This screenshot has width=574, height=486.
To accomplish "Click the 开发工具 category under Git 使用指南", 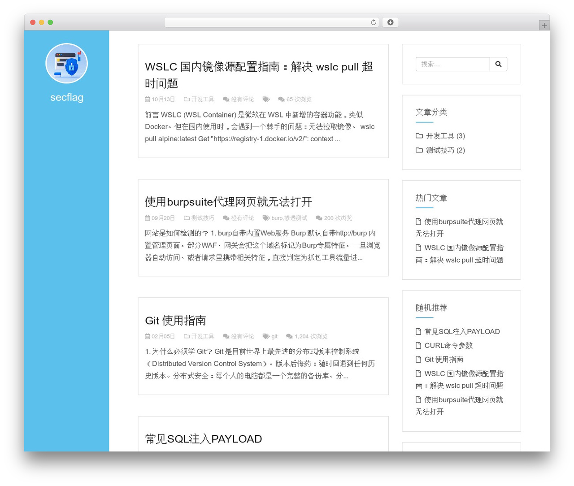I will coord(202,337).
